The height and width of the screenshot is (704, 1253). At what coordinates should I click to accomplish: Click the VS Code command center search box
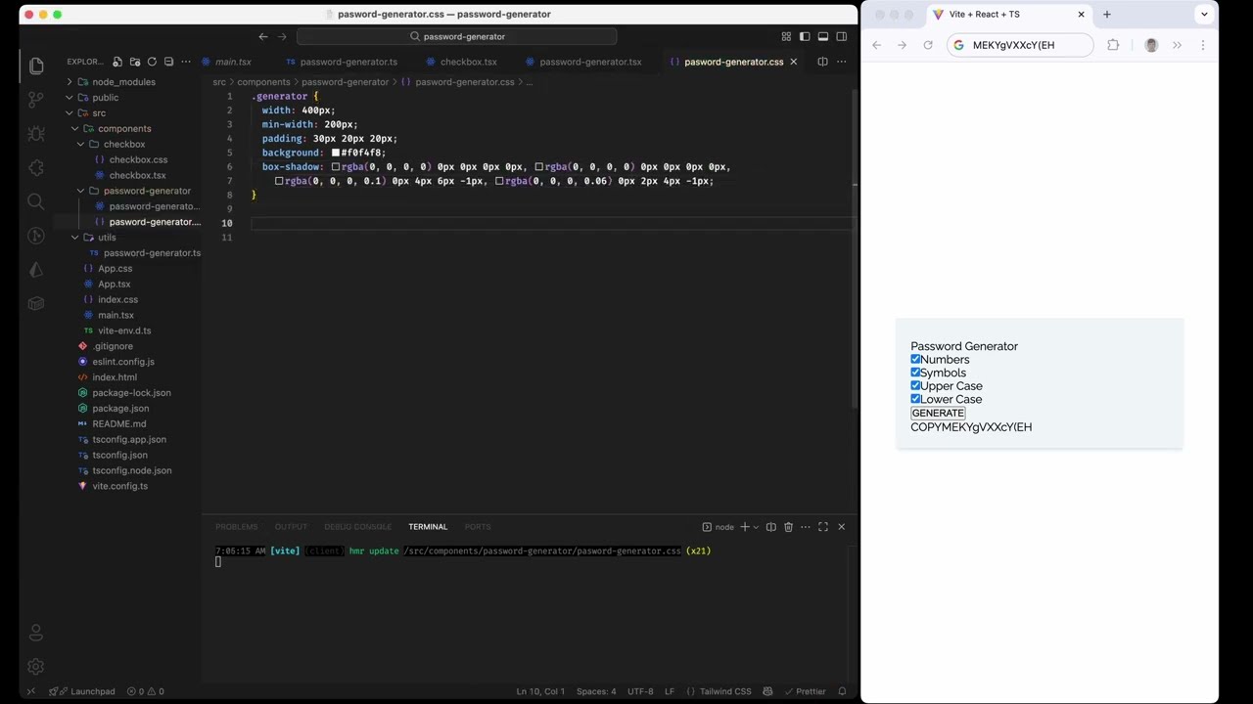[457, 36]
